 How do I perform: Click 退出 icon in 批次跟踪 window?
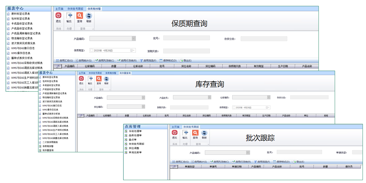click(175, 133)
